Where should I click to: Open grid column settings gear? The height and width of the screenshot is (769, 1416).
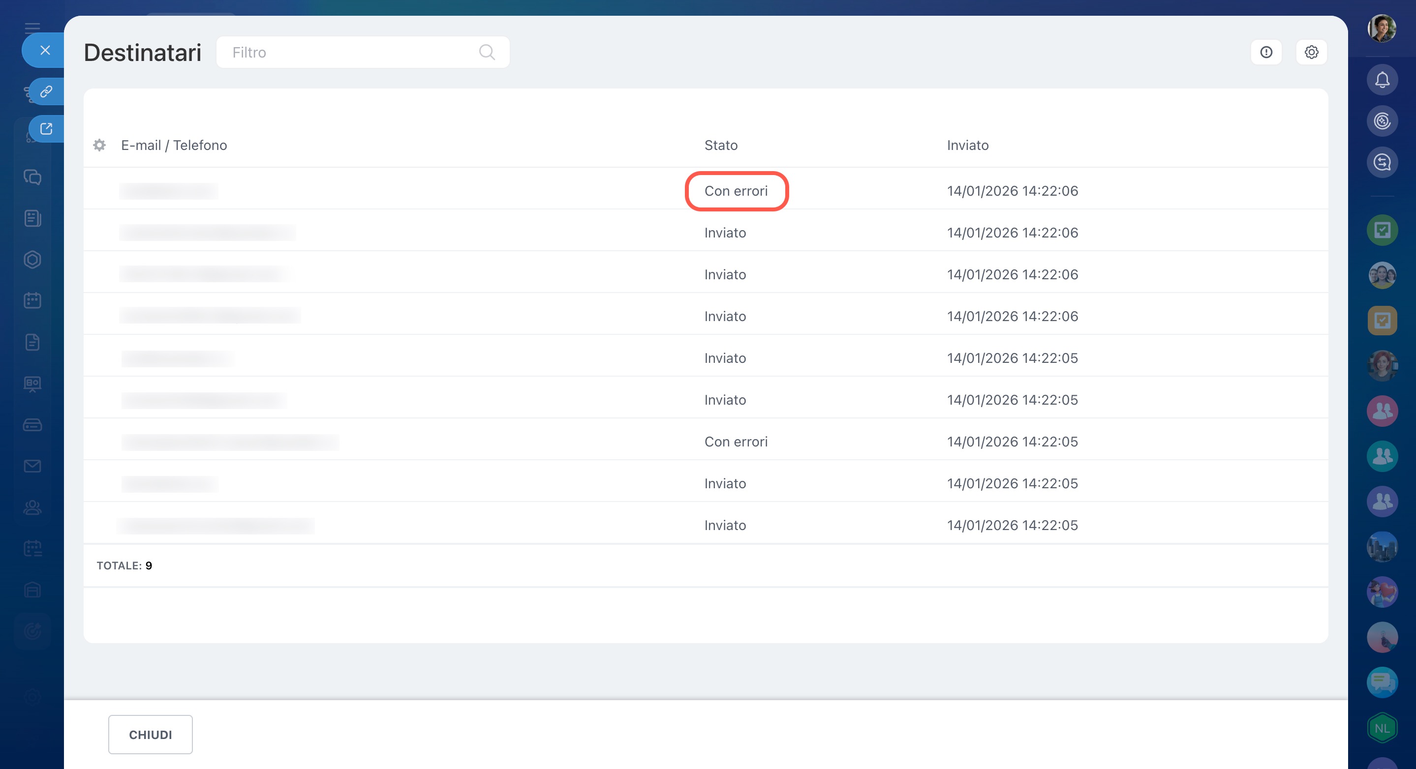tap(99, 145)
